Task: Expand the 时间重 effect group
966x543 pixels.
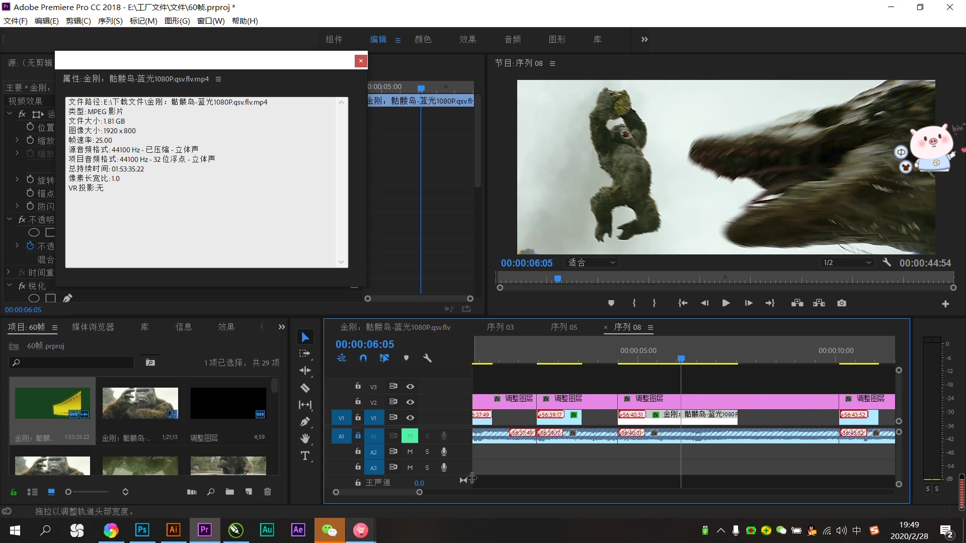Action: 9,272
